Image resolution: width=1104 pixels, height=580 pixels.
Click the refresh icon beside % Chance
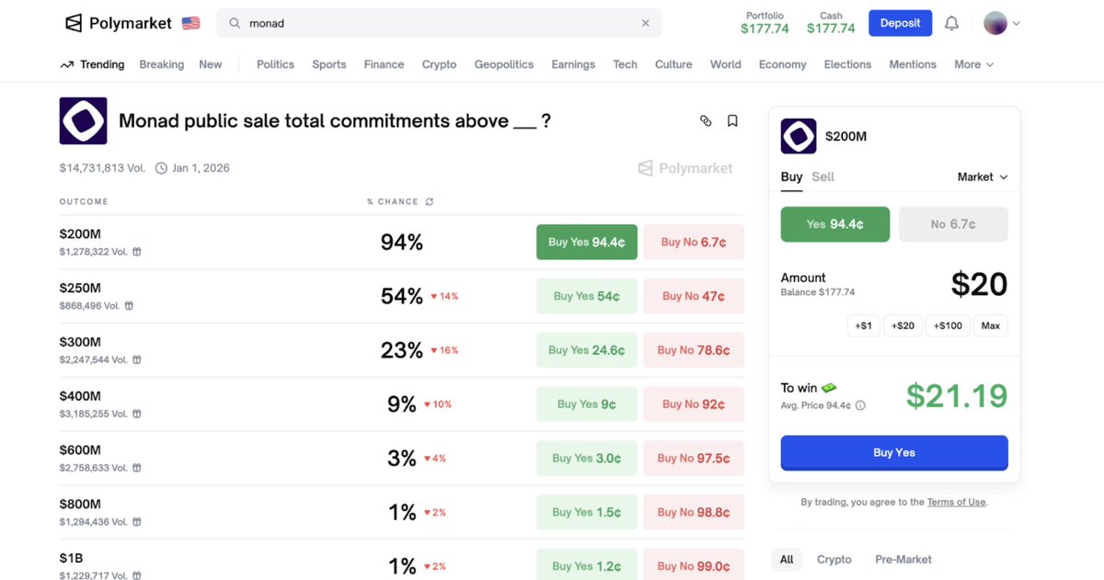point(429,201)
